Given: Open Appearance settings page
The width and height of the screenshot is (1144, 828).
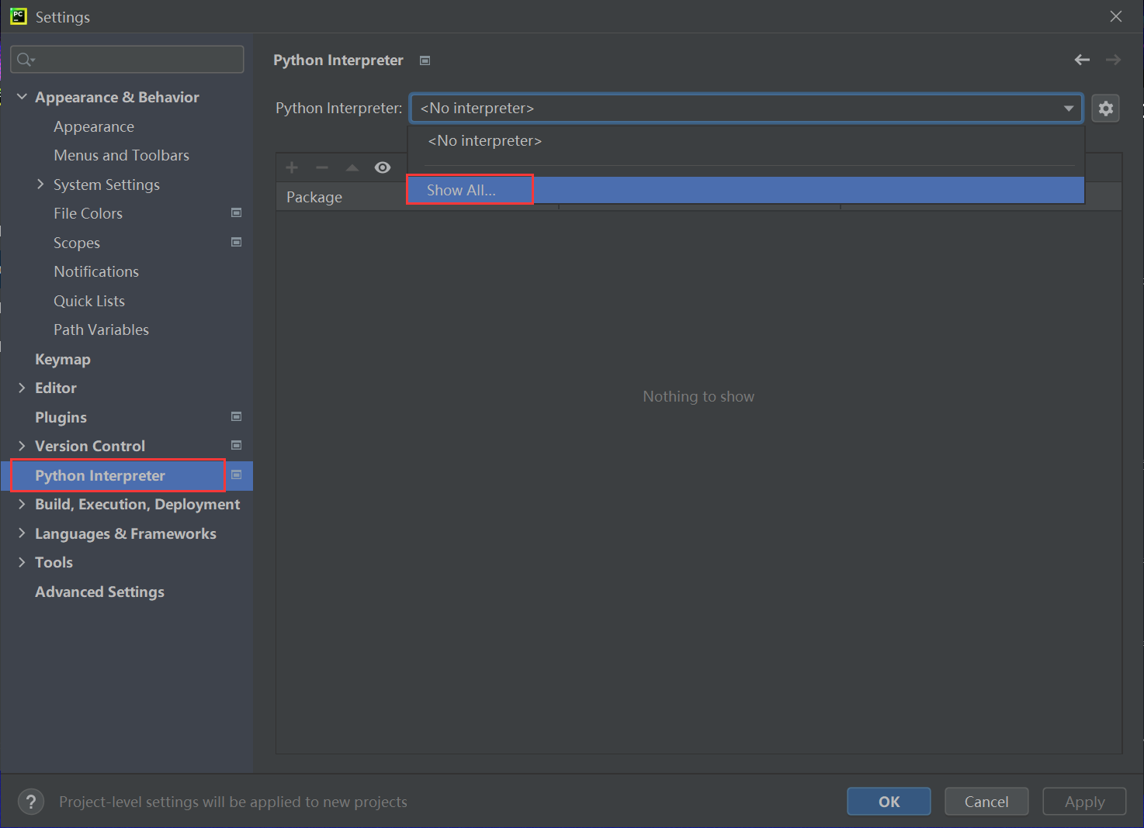Looking at the screenshot, I should coord(94,126).
